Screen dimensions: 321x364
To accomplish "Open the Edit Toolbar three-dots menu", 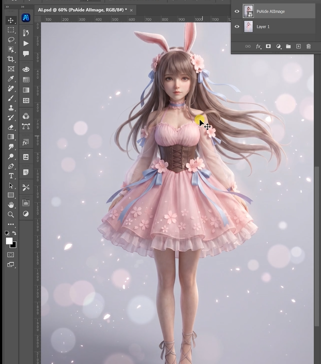I will click(11, 224).
